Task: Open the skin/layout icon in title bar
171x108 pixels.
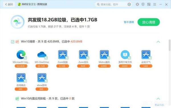Action: pyautogui.click(x=149, y=4)
